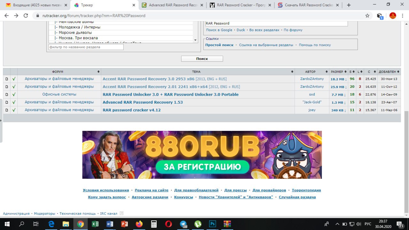Close the Трекер tab
The width and height of the screenshot is (409, 230).
pos(134,5)
